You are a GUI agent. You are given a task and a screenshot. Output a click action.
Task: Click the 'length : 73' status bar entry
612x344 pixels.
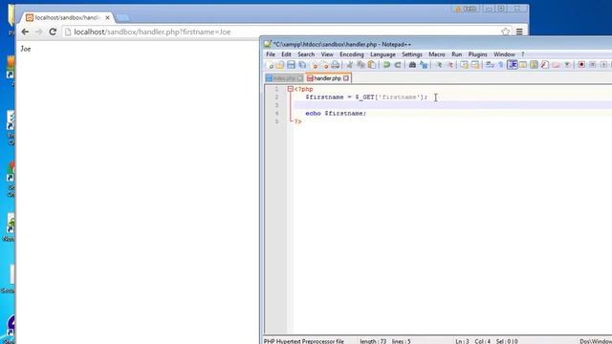pos(373,341)
